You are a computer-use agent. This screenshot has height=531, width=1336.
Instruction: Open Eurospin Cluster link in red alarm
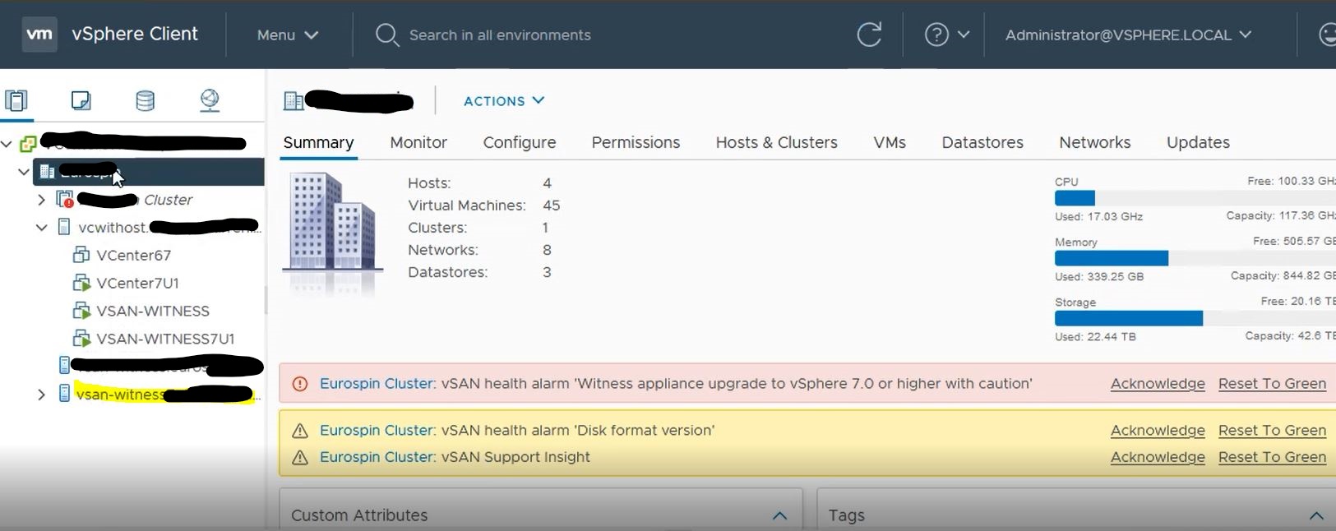[377, 384]
